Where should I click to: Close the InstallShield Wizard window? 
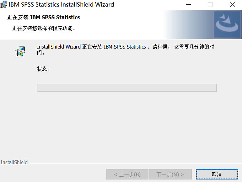click(232, 5)
